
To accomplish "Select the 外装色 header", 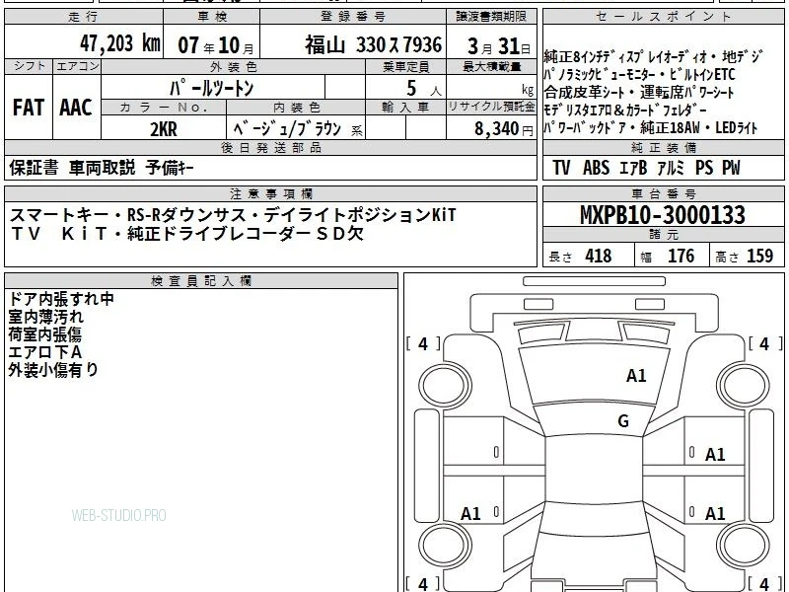I will (x=233, y=66).
